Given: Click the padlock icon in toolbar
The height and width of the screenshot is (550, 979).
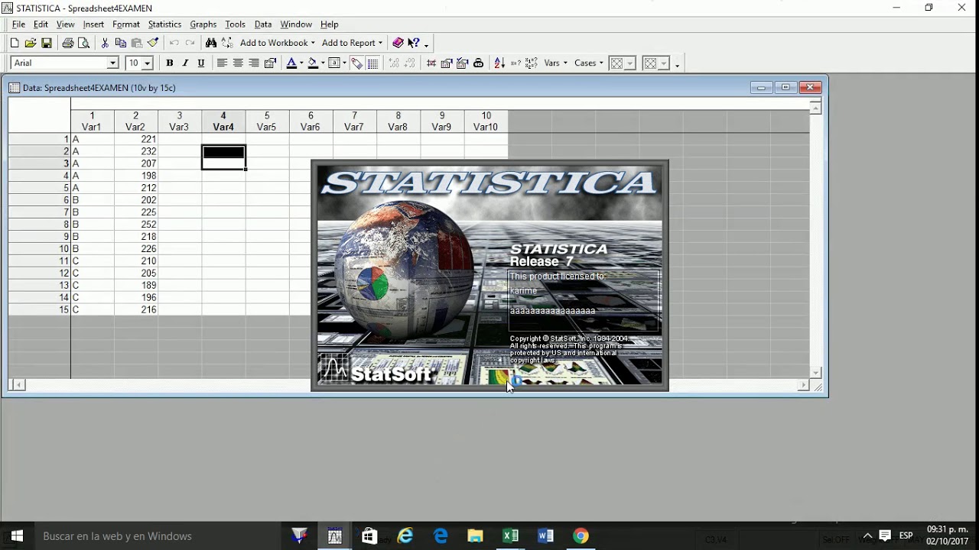Looking at the screenshot, I should [479, 63].
